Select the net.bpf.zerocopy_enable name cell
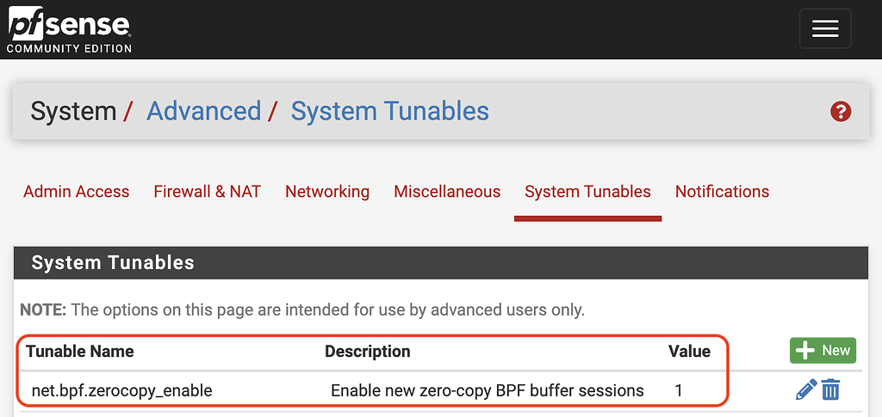 (x=121, y=390)
